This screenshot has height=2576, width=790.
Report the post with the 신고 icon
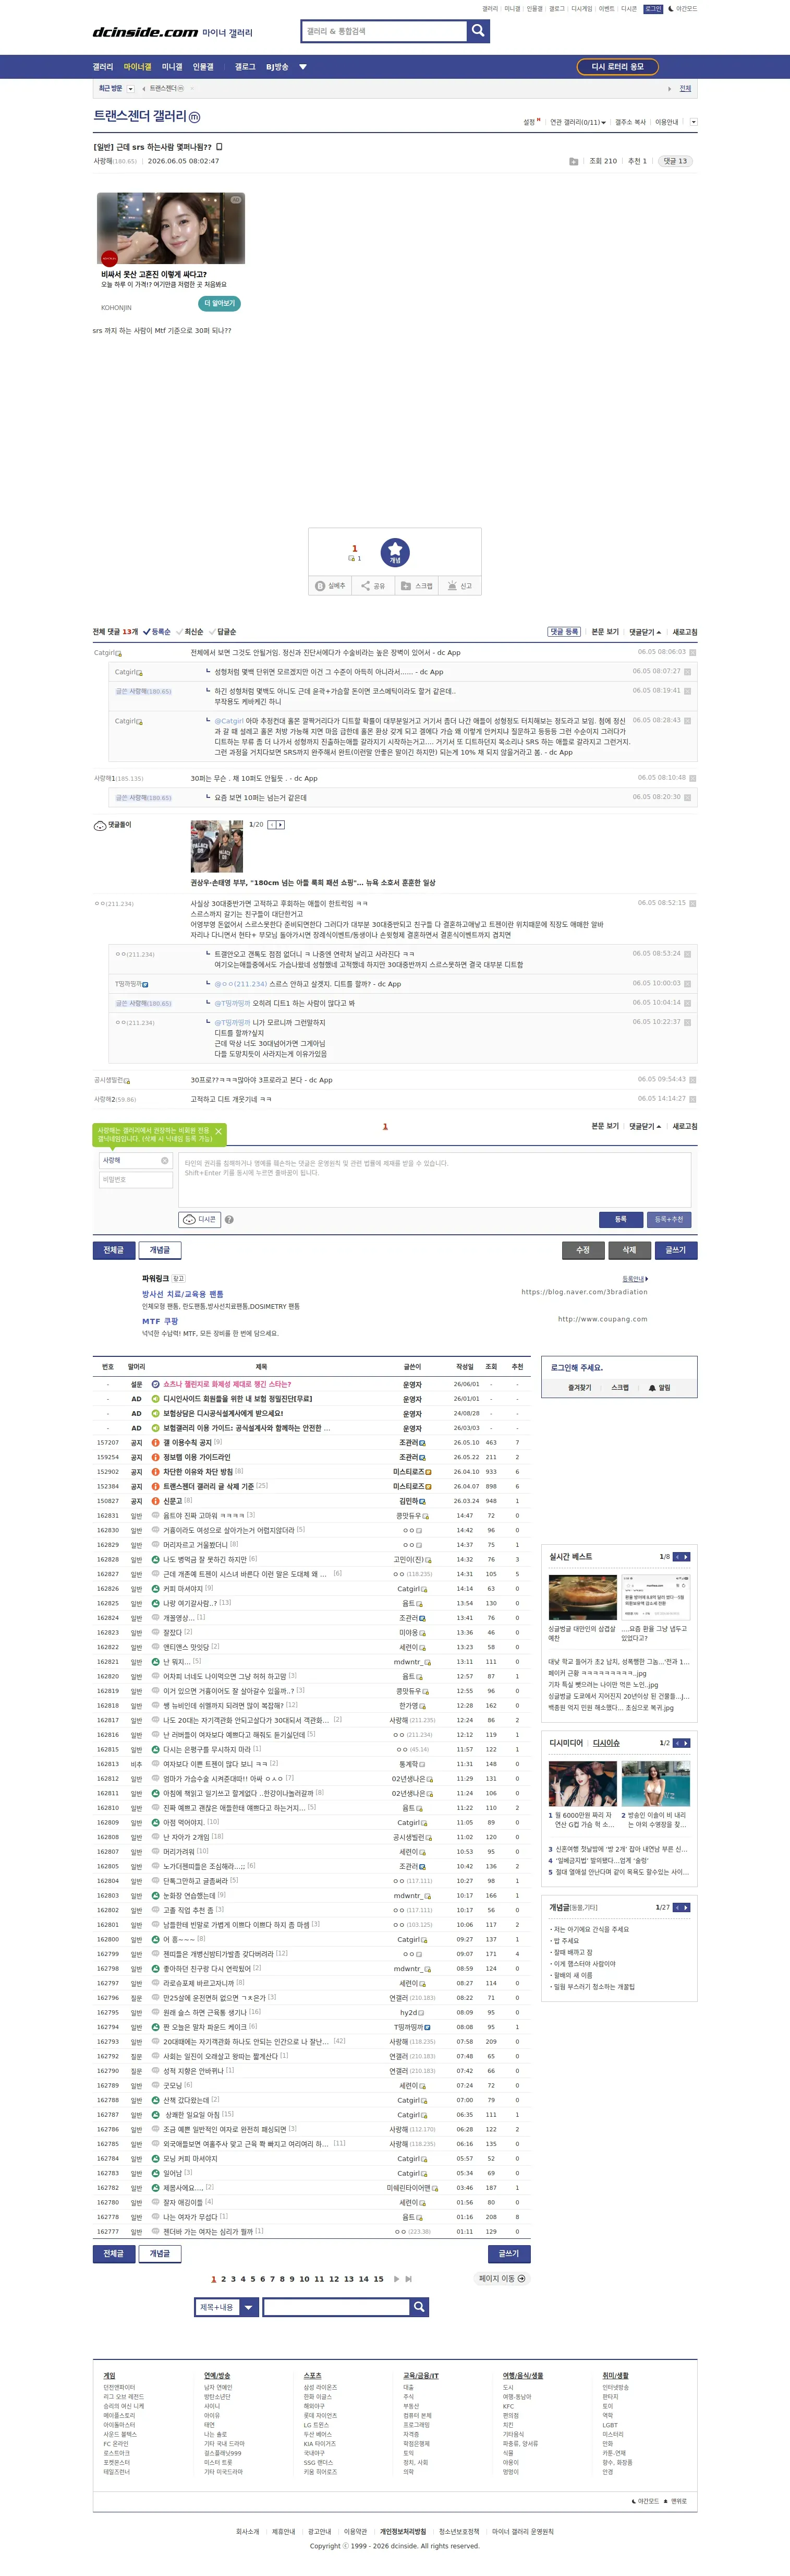pos(459,586)
